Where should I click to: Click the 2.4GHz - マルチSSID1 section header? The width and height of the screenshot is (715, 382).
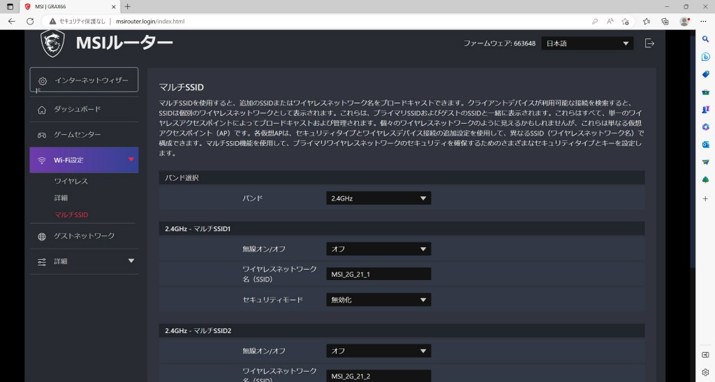tap(401, 229)
